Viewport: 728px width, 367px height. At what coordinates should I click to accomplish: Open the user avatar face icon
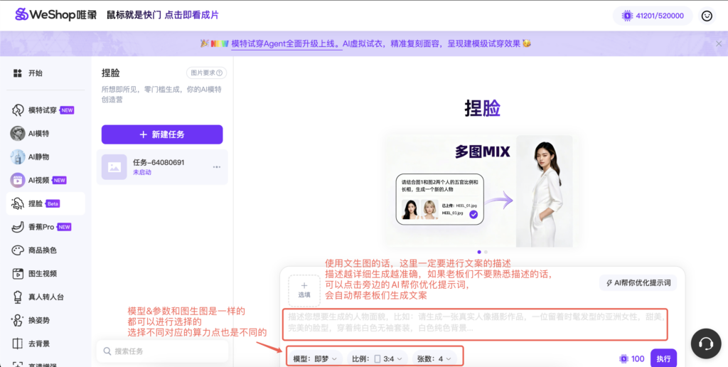707,16
